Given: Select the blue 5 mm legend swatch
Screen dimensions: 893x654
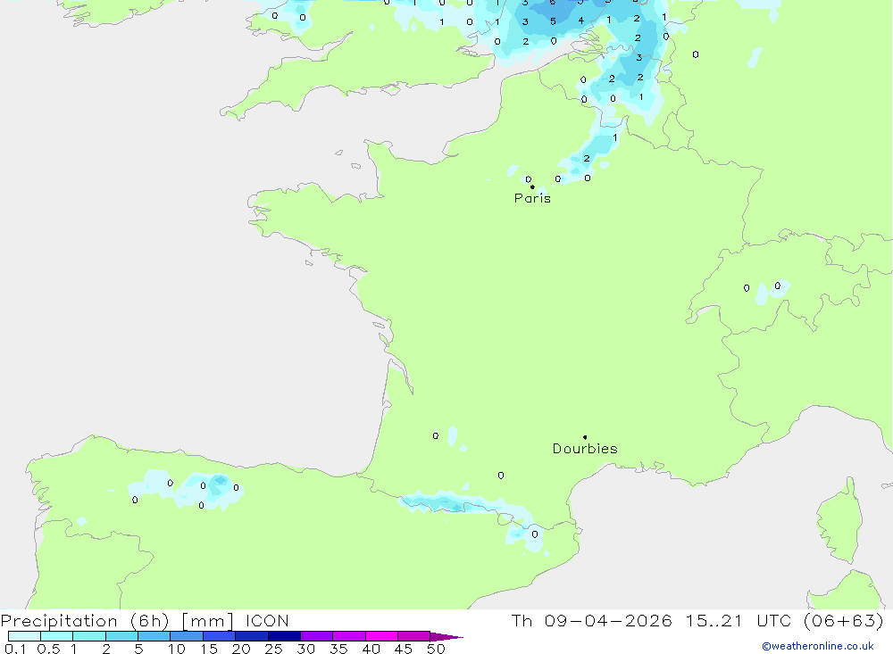Looking at the screenshot, I should [x=154, y=636].
